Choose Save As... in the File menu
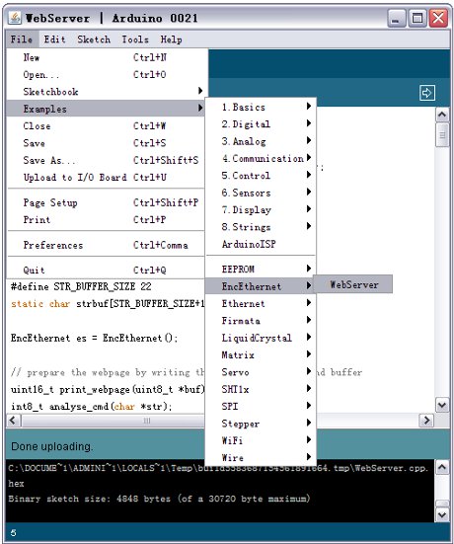The height and width of the screenshot is (544, 454). tap(106, 160)
